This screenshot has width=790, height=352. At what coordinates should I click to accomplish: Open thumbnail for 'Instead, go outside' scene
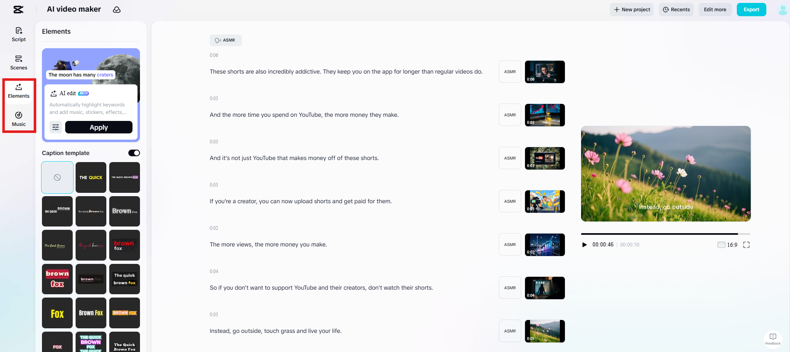click(x=545, y=331)
